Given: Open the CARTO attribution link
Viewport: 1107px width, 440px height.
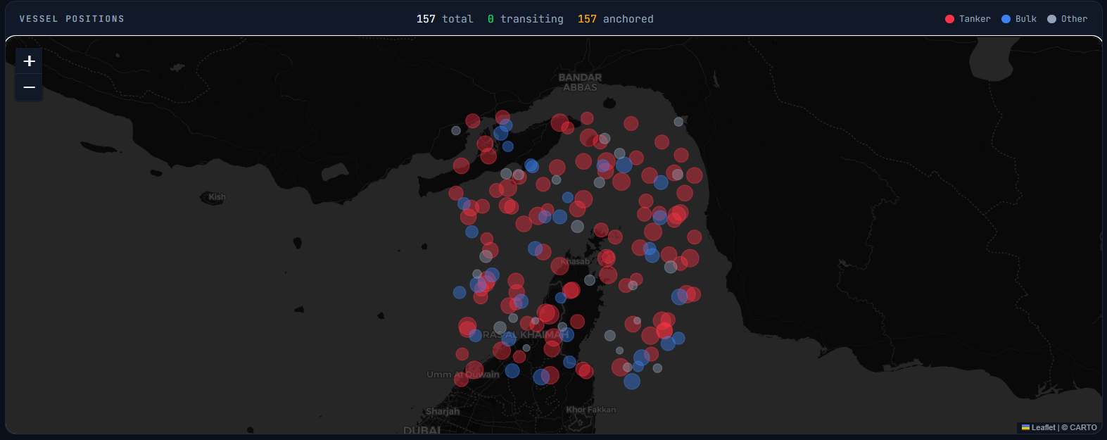Looking at the screenshot, I should tap(1083, 427).
